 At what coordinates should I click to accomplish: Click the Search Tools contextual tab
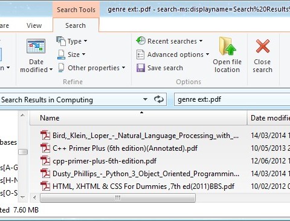pos(76,10)
